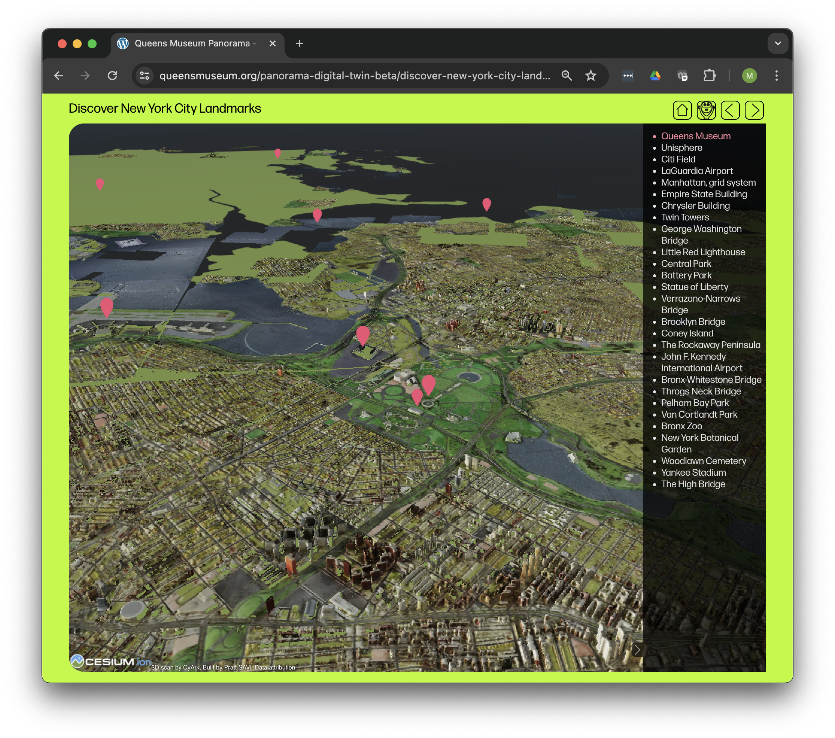The width and height of the screenshot is (835, 738).
Task: Select Empire State Building in list
Action: click(x=704, y=194)
